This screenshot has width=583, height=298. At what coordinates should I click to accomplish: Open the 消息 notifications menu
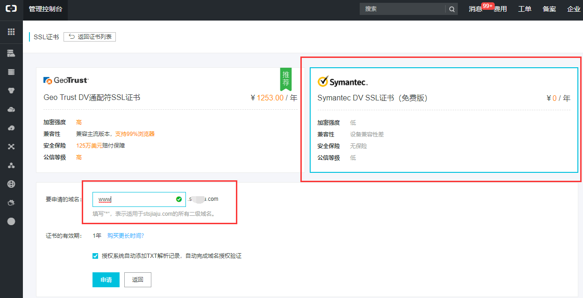click(475, 9)
